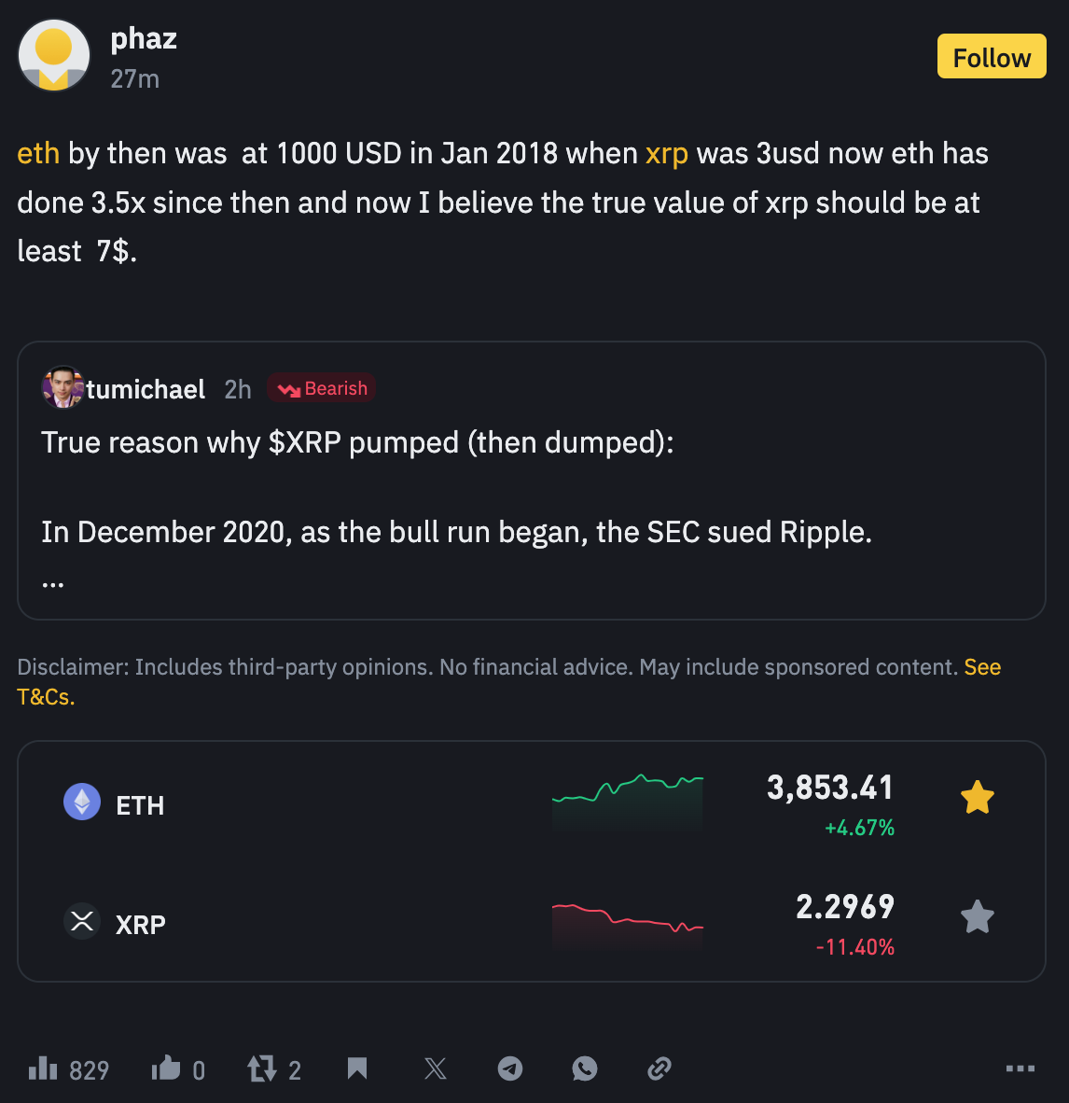This screenshot has width=1069, height=1103.
Task: Open tumichael's profile picture
Action: pos(62,387)
